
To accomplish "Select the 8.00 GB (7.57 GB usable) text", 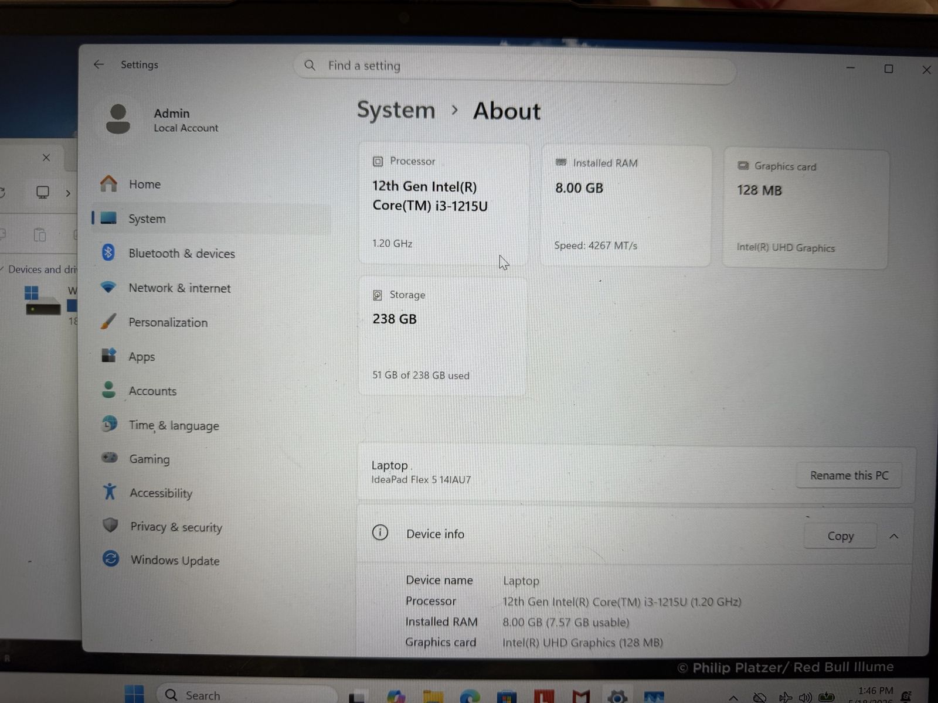I will click(566, 622).
